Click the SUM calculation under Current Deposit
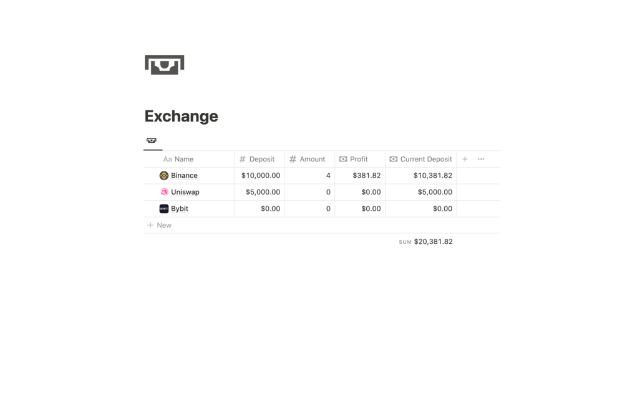Screen dimensions: 627x399 pyautogui.click(x=425, y=242)
